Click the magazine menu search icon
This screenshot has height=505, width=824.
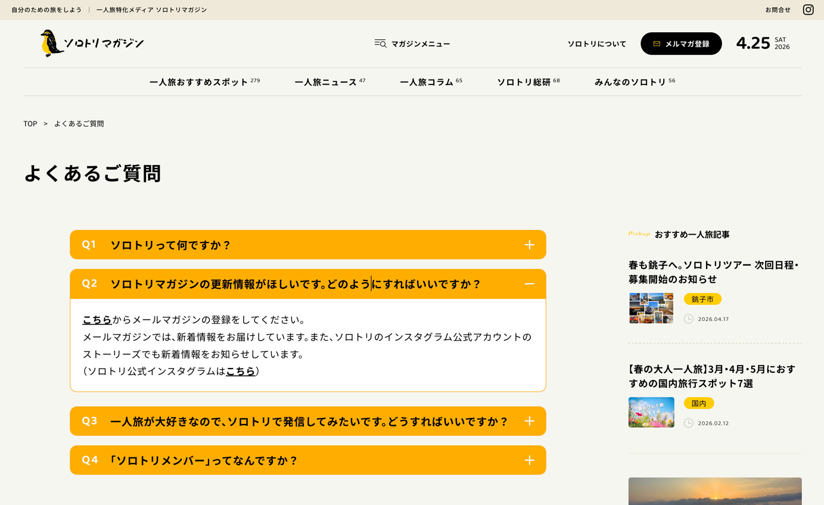tap(380, 43)
